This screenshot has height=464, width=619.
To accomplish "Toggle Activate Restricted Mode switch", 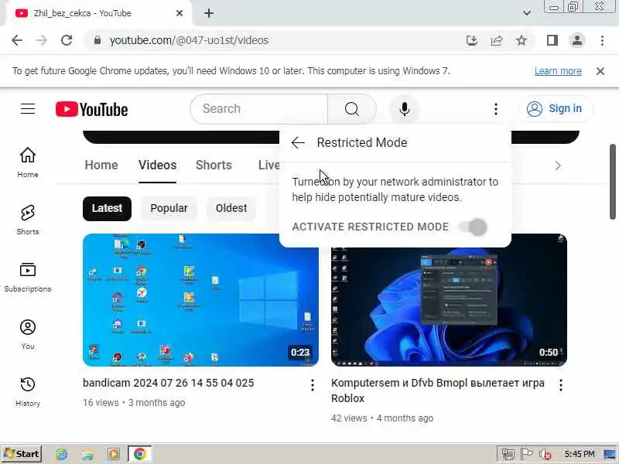I will [x=474, y=227].
